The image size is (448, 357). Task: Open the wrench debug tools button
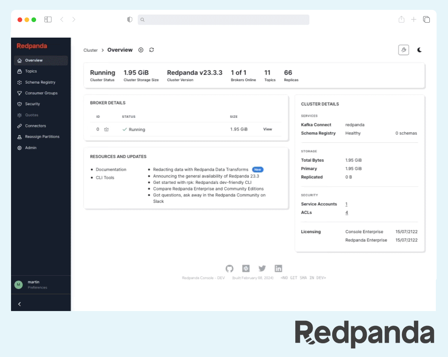point(404,50)
